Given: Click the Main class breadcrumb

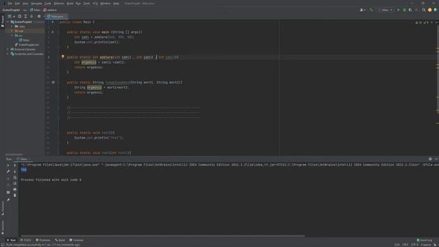Looking at the screenshot, I should (x=35, y=10).
